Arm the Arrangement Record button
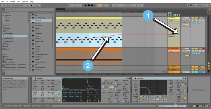 (92, 5)
